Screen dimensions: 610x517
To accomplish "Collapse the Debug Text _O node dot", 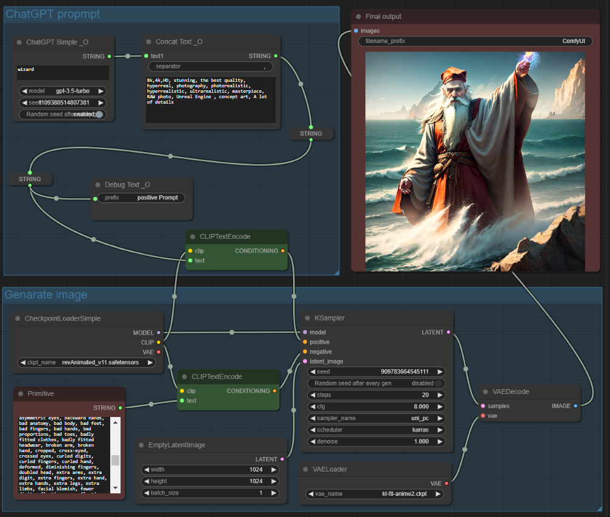I will pos(98,185).
